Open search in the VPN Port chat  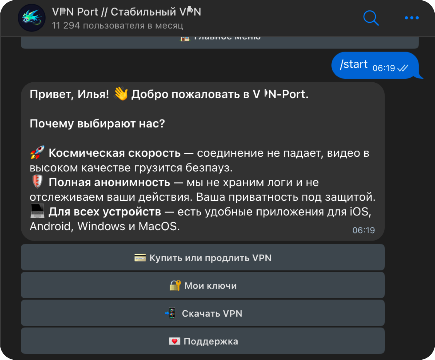pos(371,18)
